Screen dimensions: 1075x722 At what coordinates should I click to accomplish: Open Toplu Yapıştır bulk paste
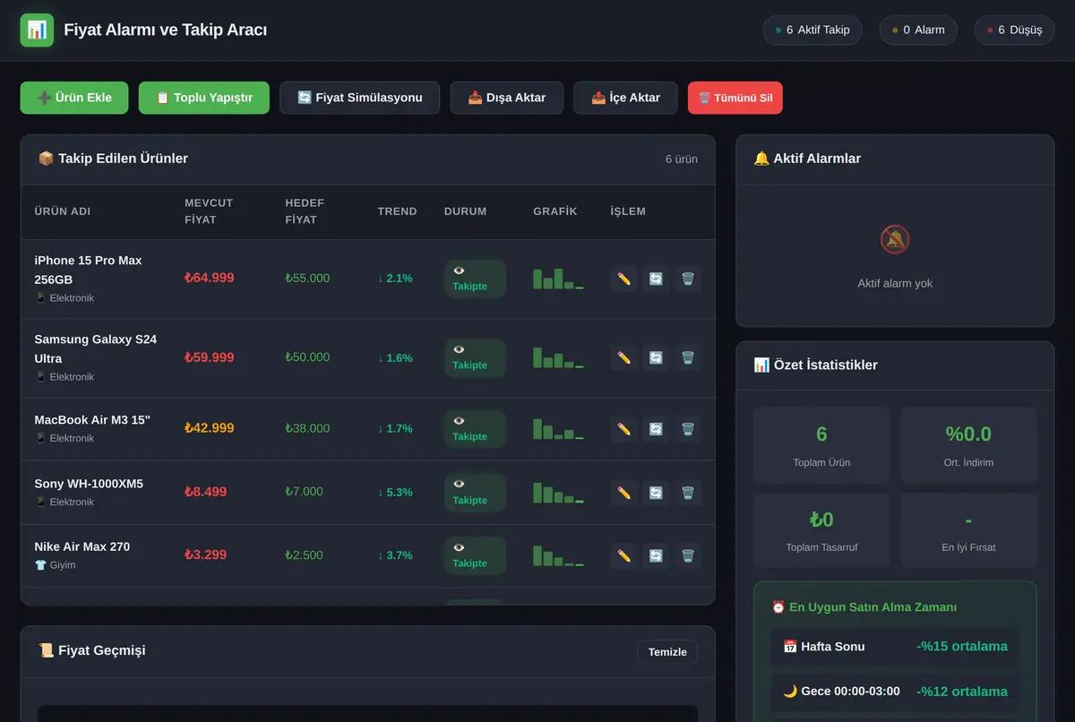click(204, 98)
